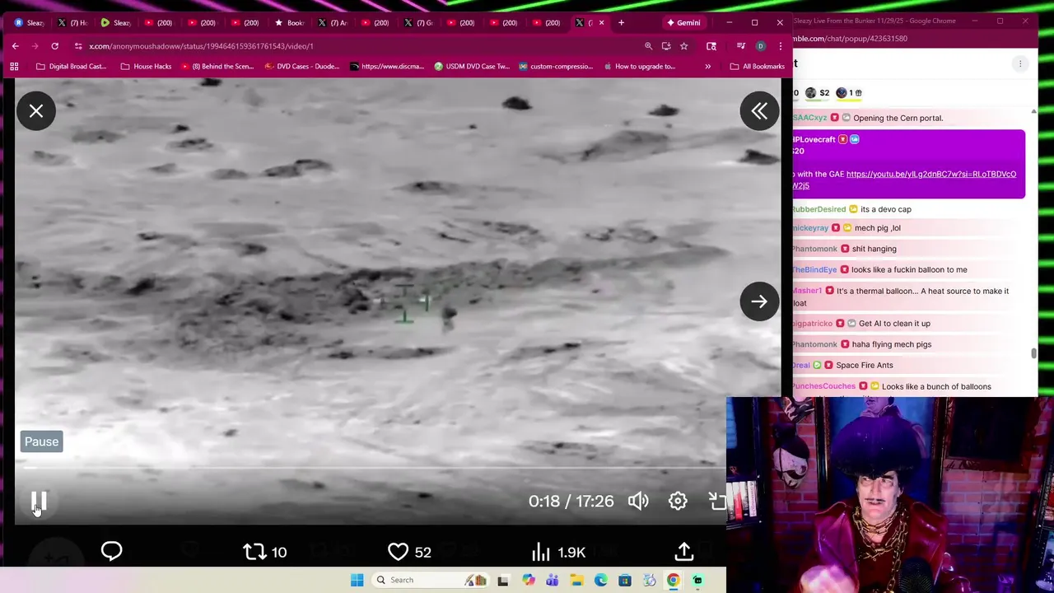Open Google Chrome from the taskbar
This screenshot has height=593, width=1054.
point(673,580)
